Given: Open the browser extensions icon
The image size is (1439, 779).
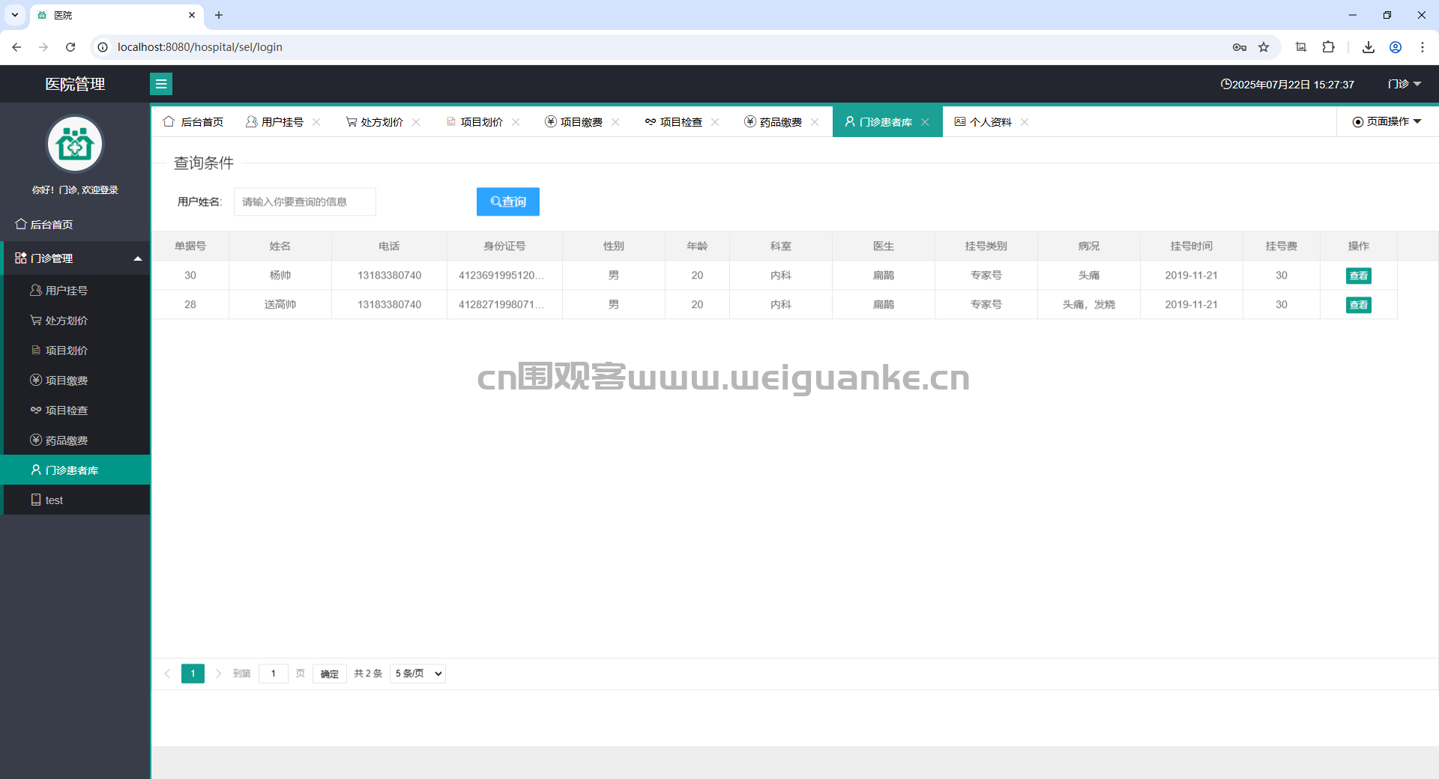Looking at the screenshot, I should click(1328, 47).
